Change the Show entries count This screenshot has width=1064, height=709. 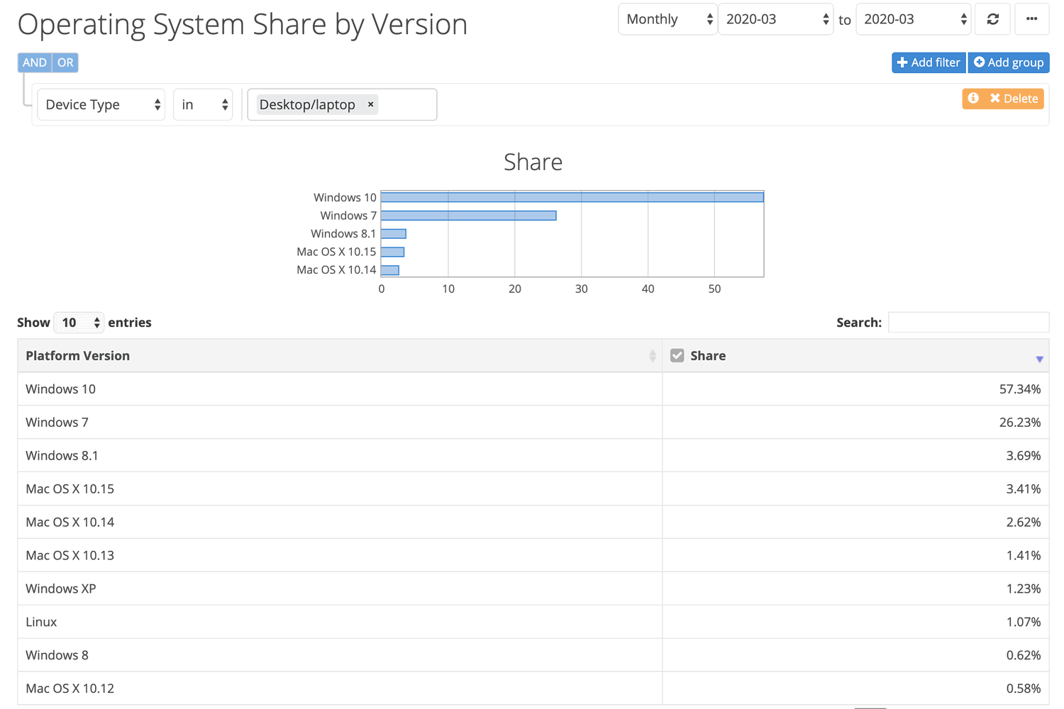pyautogui.click(x=78, y=322)
